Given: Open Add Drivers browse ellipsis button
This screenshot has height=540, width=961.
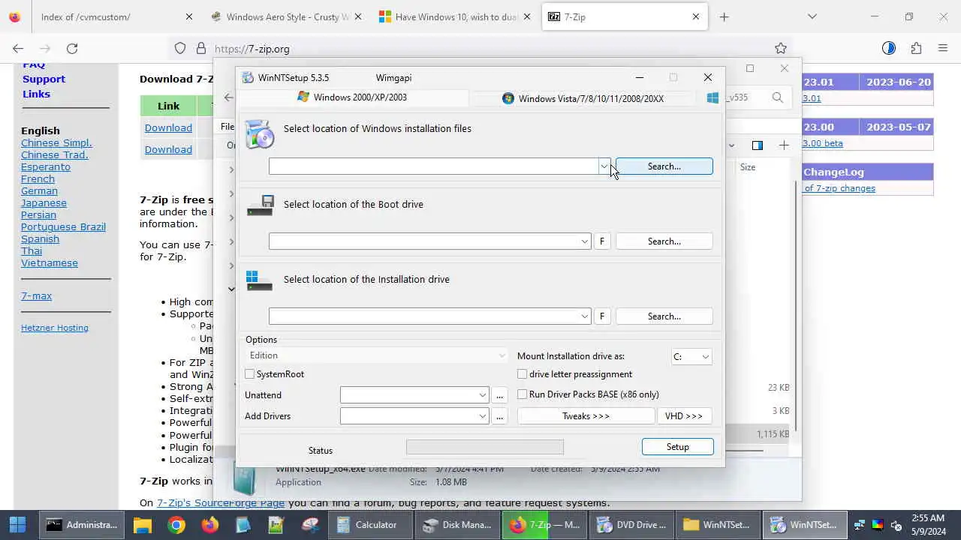Looking at the screenshot, I should click(500, 416).
